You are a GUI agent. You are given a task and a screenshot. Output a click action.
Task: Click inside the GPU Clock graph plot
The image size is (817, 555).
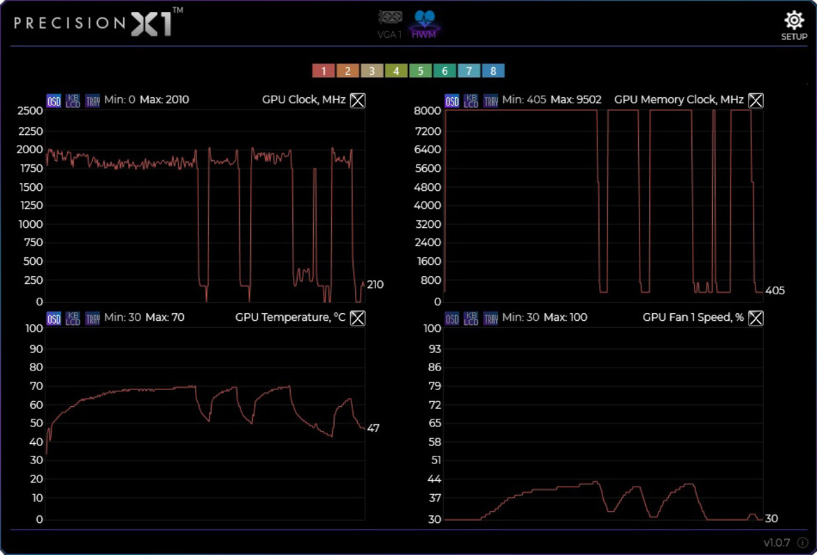tap(205, 206)
